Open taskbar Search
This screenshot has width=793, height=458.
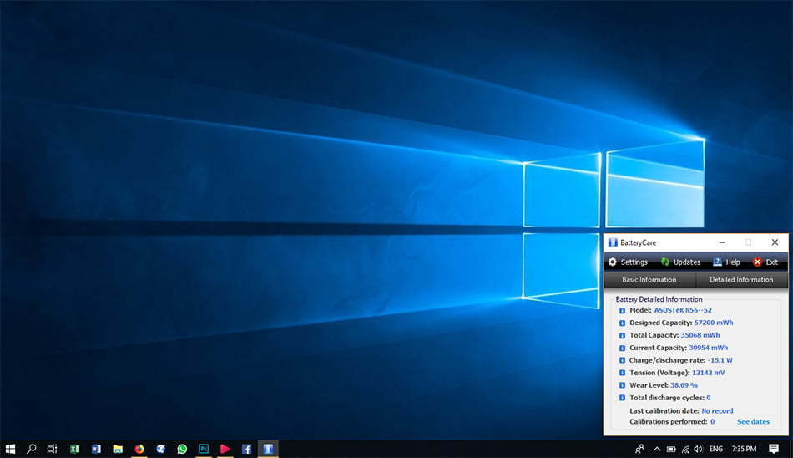[x=32, y=449]
